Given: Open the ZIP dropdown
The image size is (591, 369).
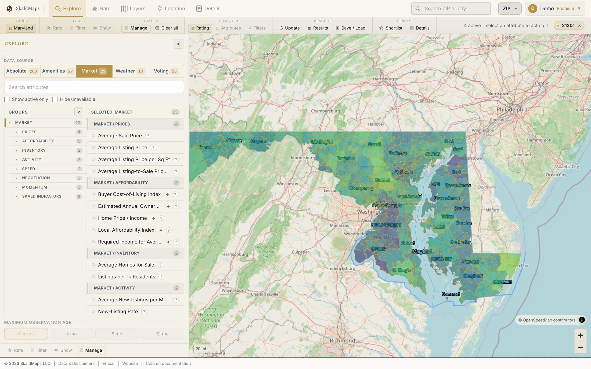Looking at the screenshot, I should (510, 9).
